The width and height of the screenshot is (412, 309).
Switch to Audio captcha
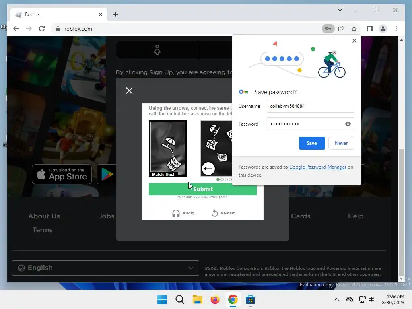click(183, 213)
